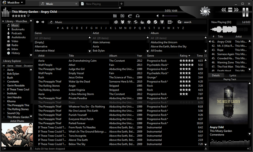This screenshot has width=253, height=152.
Task: Open Video in the library sidebar
Action: click(x=15, y=41)
